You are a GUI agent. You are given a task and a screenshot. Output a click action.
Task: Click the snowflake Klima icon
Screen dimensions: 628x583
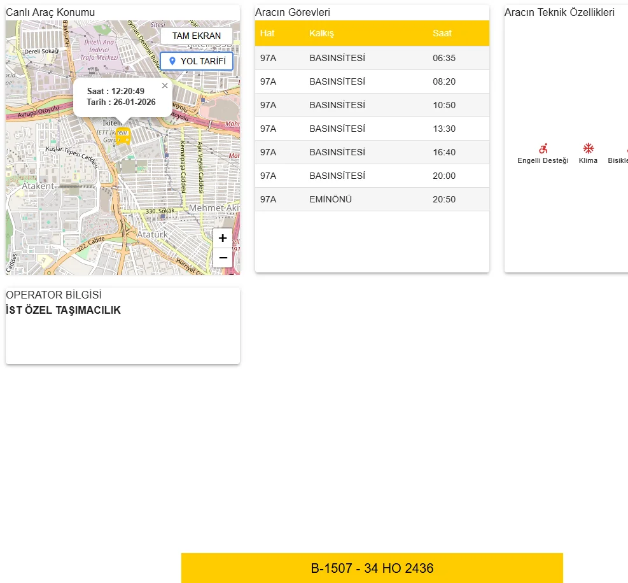[x=589, y=148]
